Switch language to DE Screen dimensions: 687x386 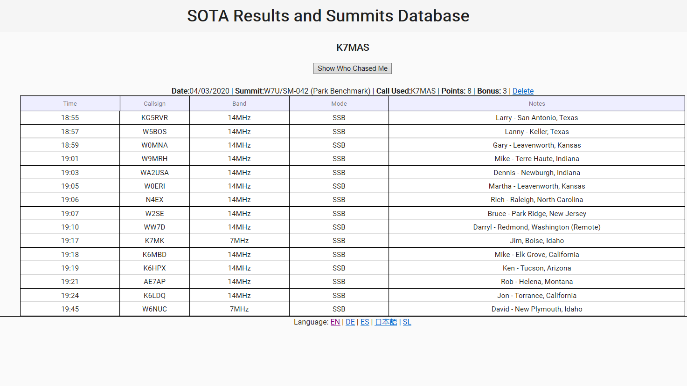[x=350, y=322]
